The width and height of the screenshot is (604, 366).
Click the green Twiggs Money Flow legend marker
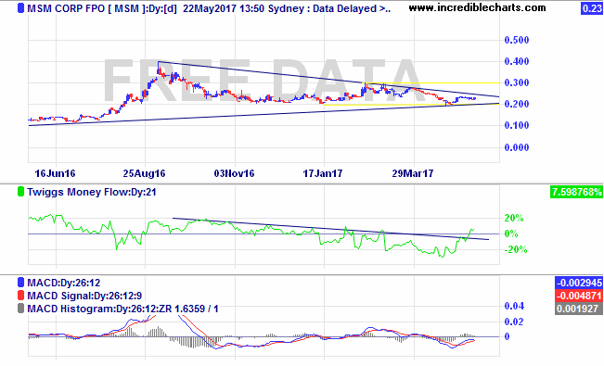coord(20,192)
